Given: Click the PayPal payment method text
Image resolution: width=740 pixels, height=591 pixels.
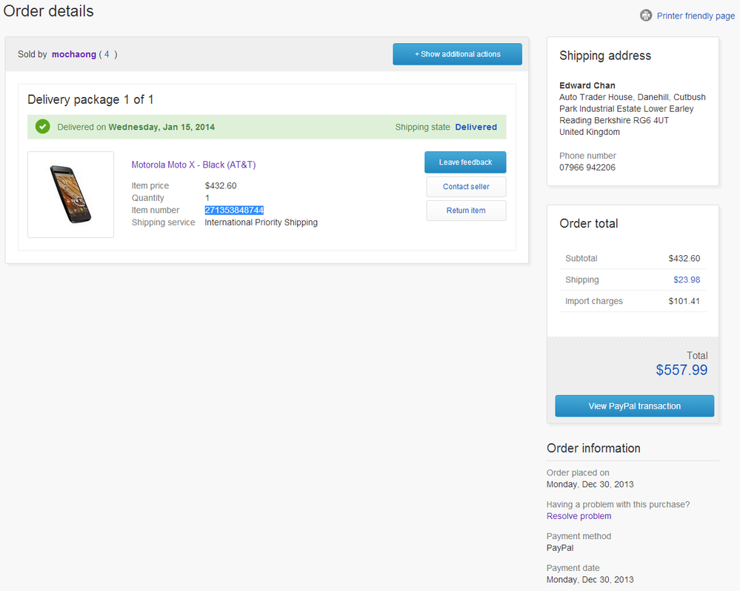Looking at the screenshot, I should click(x=560, y=548).
